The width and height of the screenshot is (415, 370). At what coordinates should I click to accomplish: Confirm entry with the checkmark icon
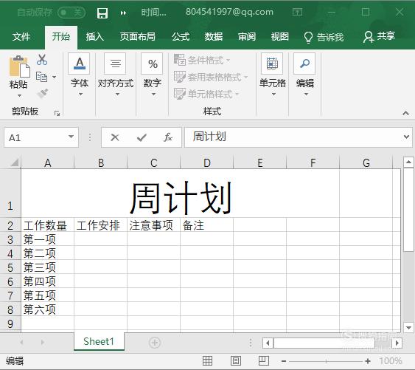142,137
